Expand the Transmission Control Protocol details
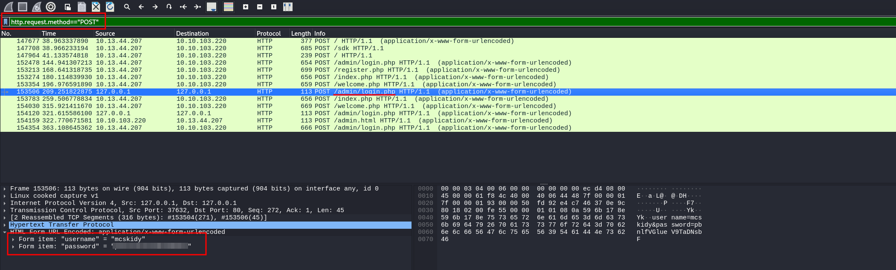896x270 pixels. pos(5,210)
